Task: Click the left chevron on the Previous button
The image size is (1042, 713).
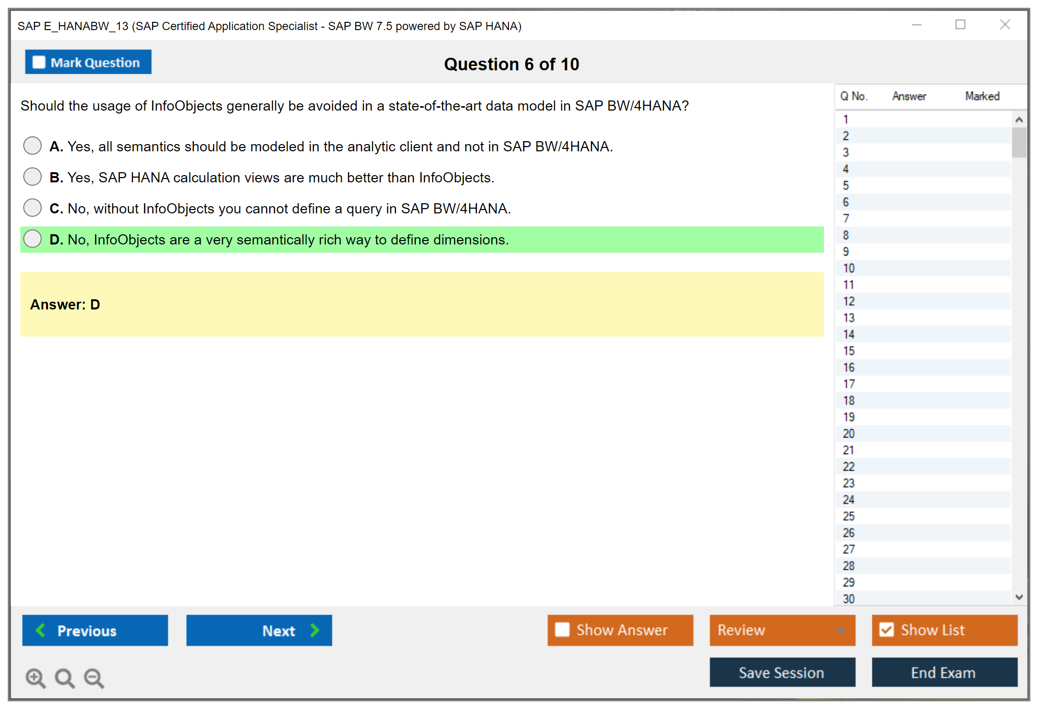Action: click(x=41, y=630)
